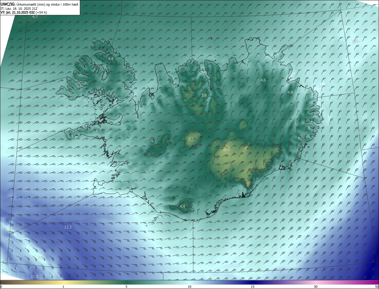Select the 3.3 value on the central glacier
This screenshot has width=379, height=289.
pyautogui.click(x=191, y=139)
